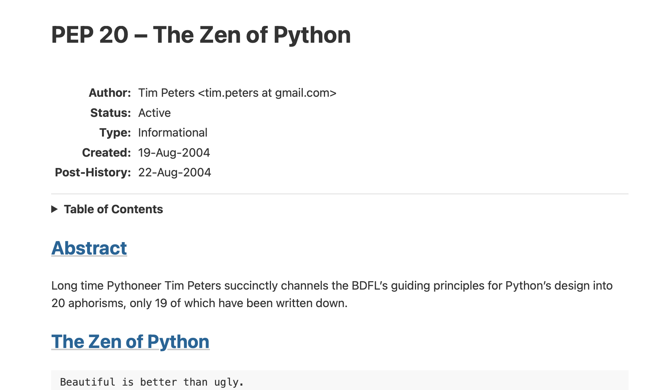
Task: Open The Zen of Python heading link
Action: pos(131,342)
